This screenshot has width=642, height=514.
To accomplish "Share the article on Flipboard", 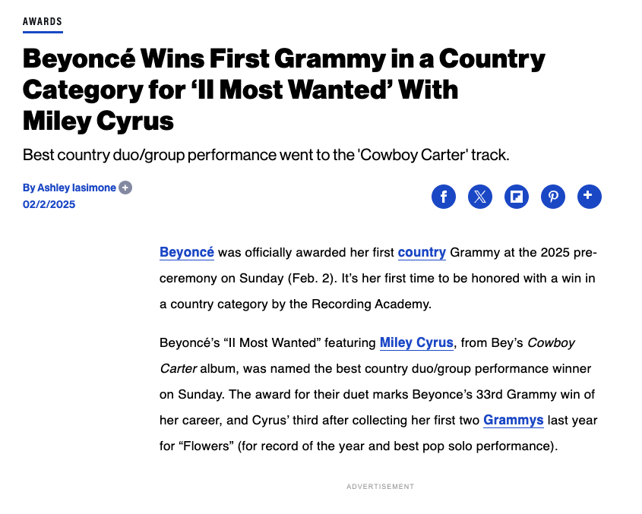I will pos(517,197).
